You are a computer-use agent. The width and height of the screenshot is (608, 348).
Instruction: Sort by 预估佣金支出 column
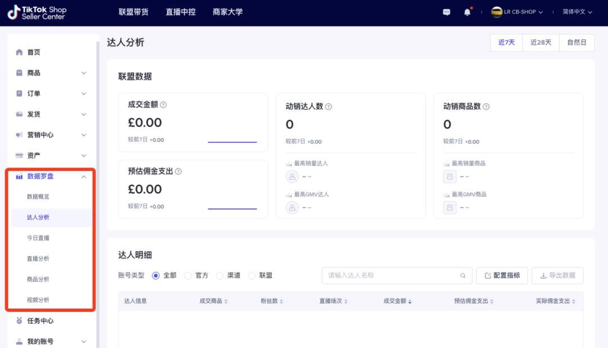[x=491, y=301]
